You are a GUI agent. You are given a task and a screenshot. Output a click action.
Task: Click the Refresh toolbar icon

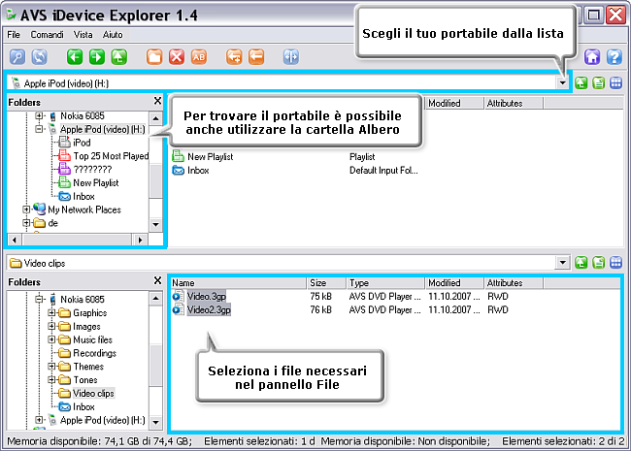(x=40, y=57)
